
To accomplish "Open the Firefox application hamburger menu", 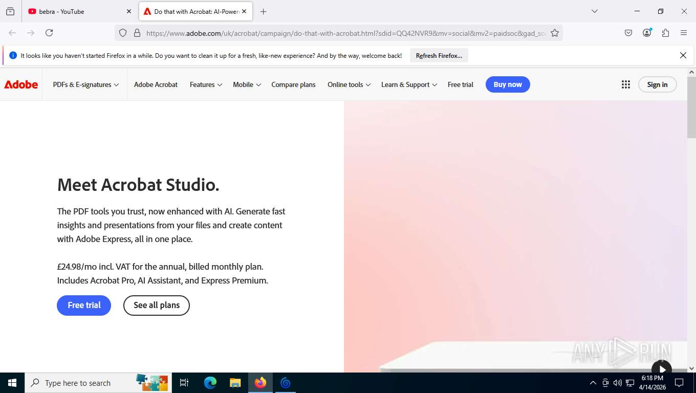I will (x=684, y=33).
